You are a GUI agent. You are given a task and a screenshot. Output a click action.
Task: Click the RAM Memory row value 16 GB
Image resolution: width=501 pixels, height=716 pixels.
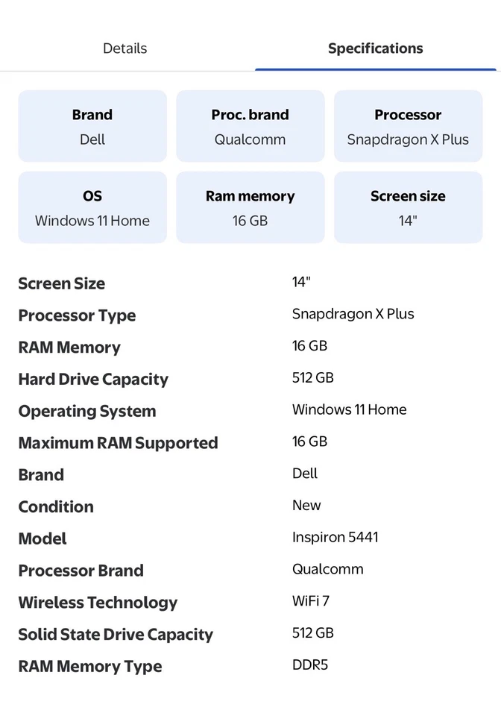pos(309,345)
